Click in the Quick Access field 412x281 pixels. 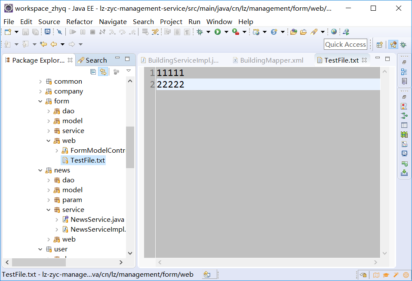tap(345, 44)
